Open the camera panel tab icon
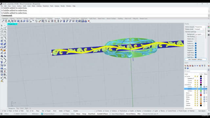210x118 pixels. coord(209,35)
